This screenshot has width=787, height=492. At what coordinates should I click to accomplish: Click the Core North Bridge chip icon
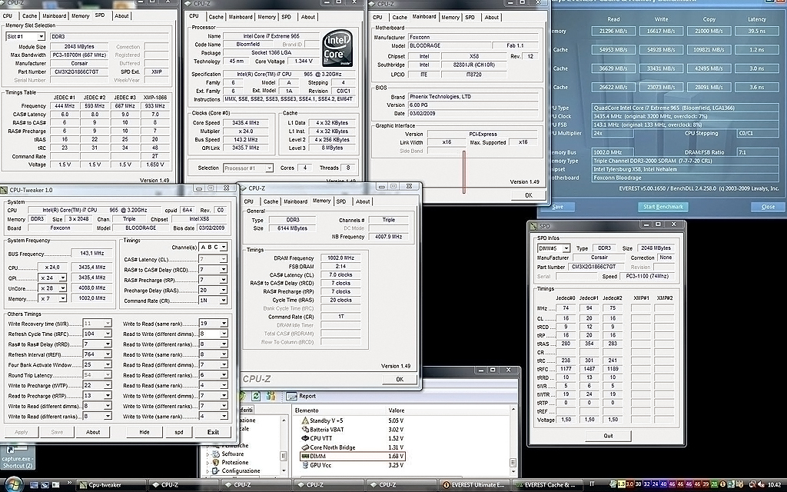pyautogui.click(x=304, y=447)
